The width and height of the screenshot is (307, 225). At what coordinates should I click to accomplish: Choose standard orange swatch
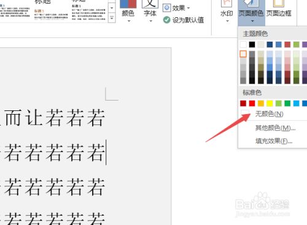[x=261, y=104]
